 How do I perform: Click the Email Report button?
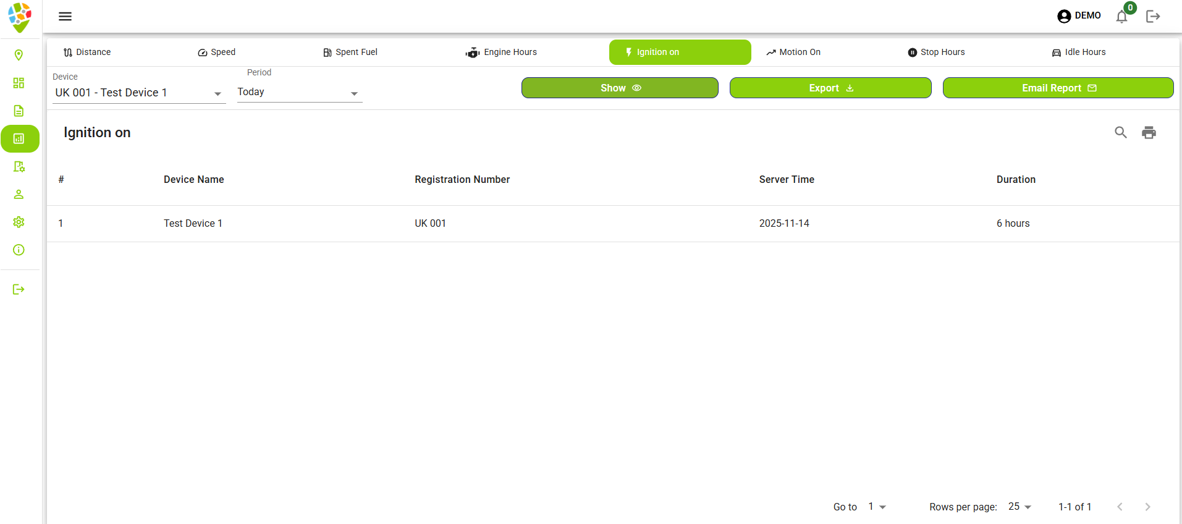coord(1058,88)
